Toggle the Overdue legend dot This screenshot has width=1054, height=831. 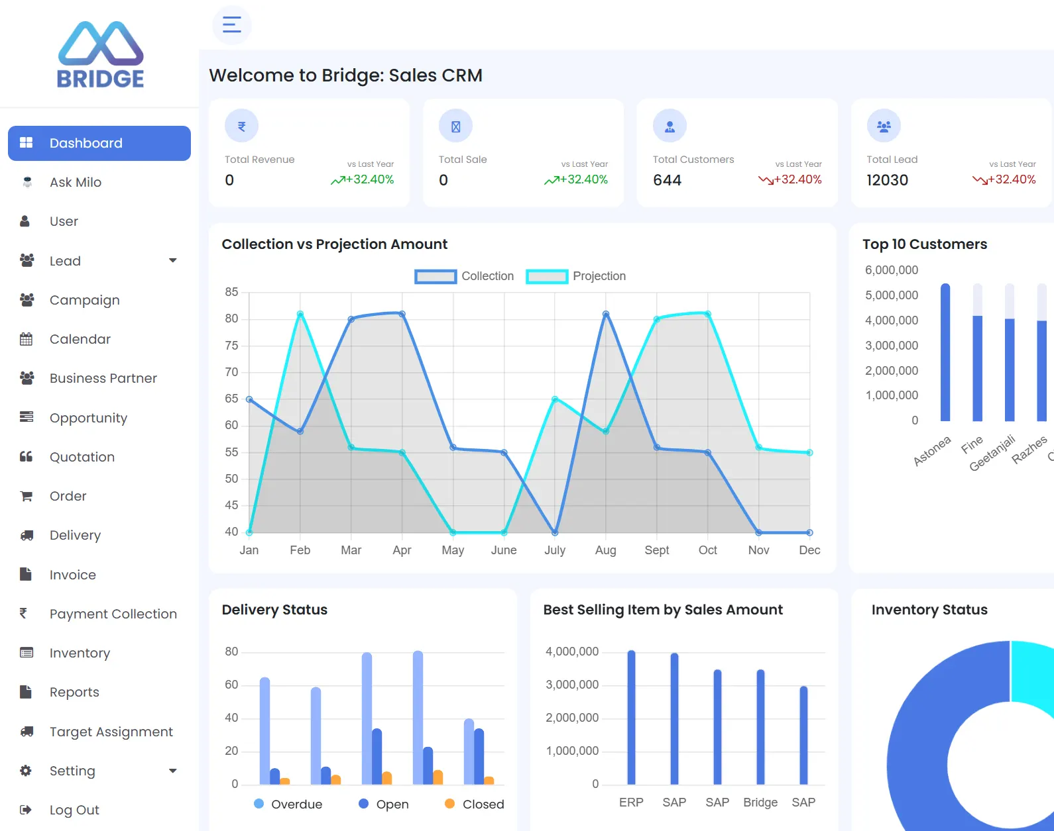point(259,803)
